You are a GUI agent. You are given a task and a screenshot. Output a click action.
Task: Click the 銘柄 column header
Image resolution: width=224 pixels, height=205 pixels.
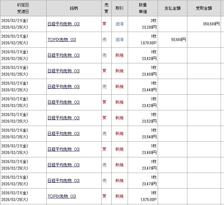click(74, 8)
